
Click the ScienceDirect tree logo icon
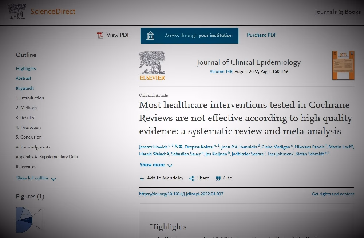pyautogui.click(x=17, y=11)
